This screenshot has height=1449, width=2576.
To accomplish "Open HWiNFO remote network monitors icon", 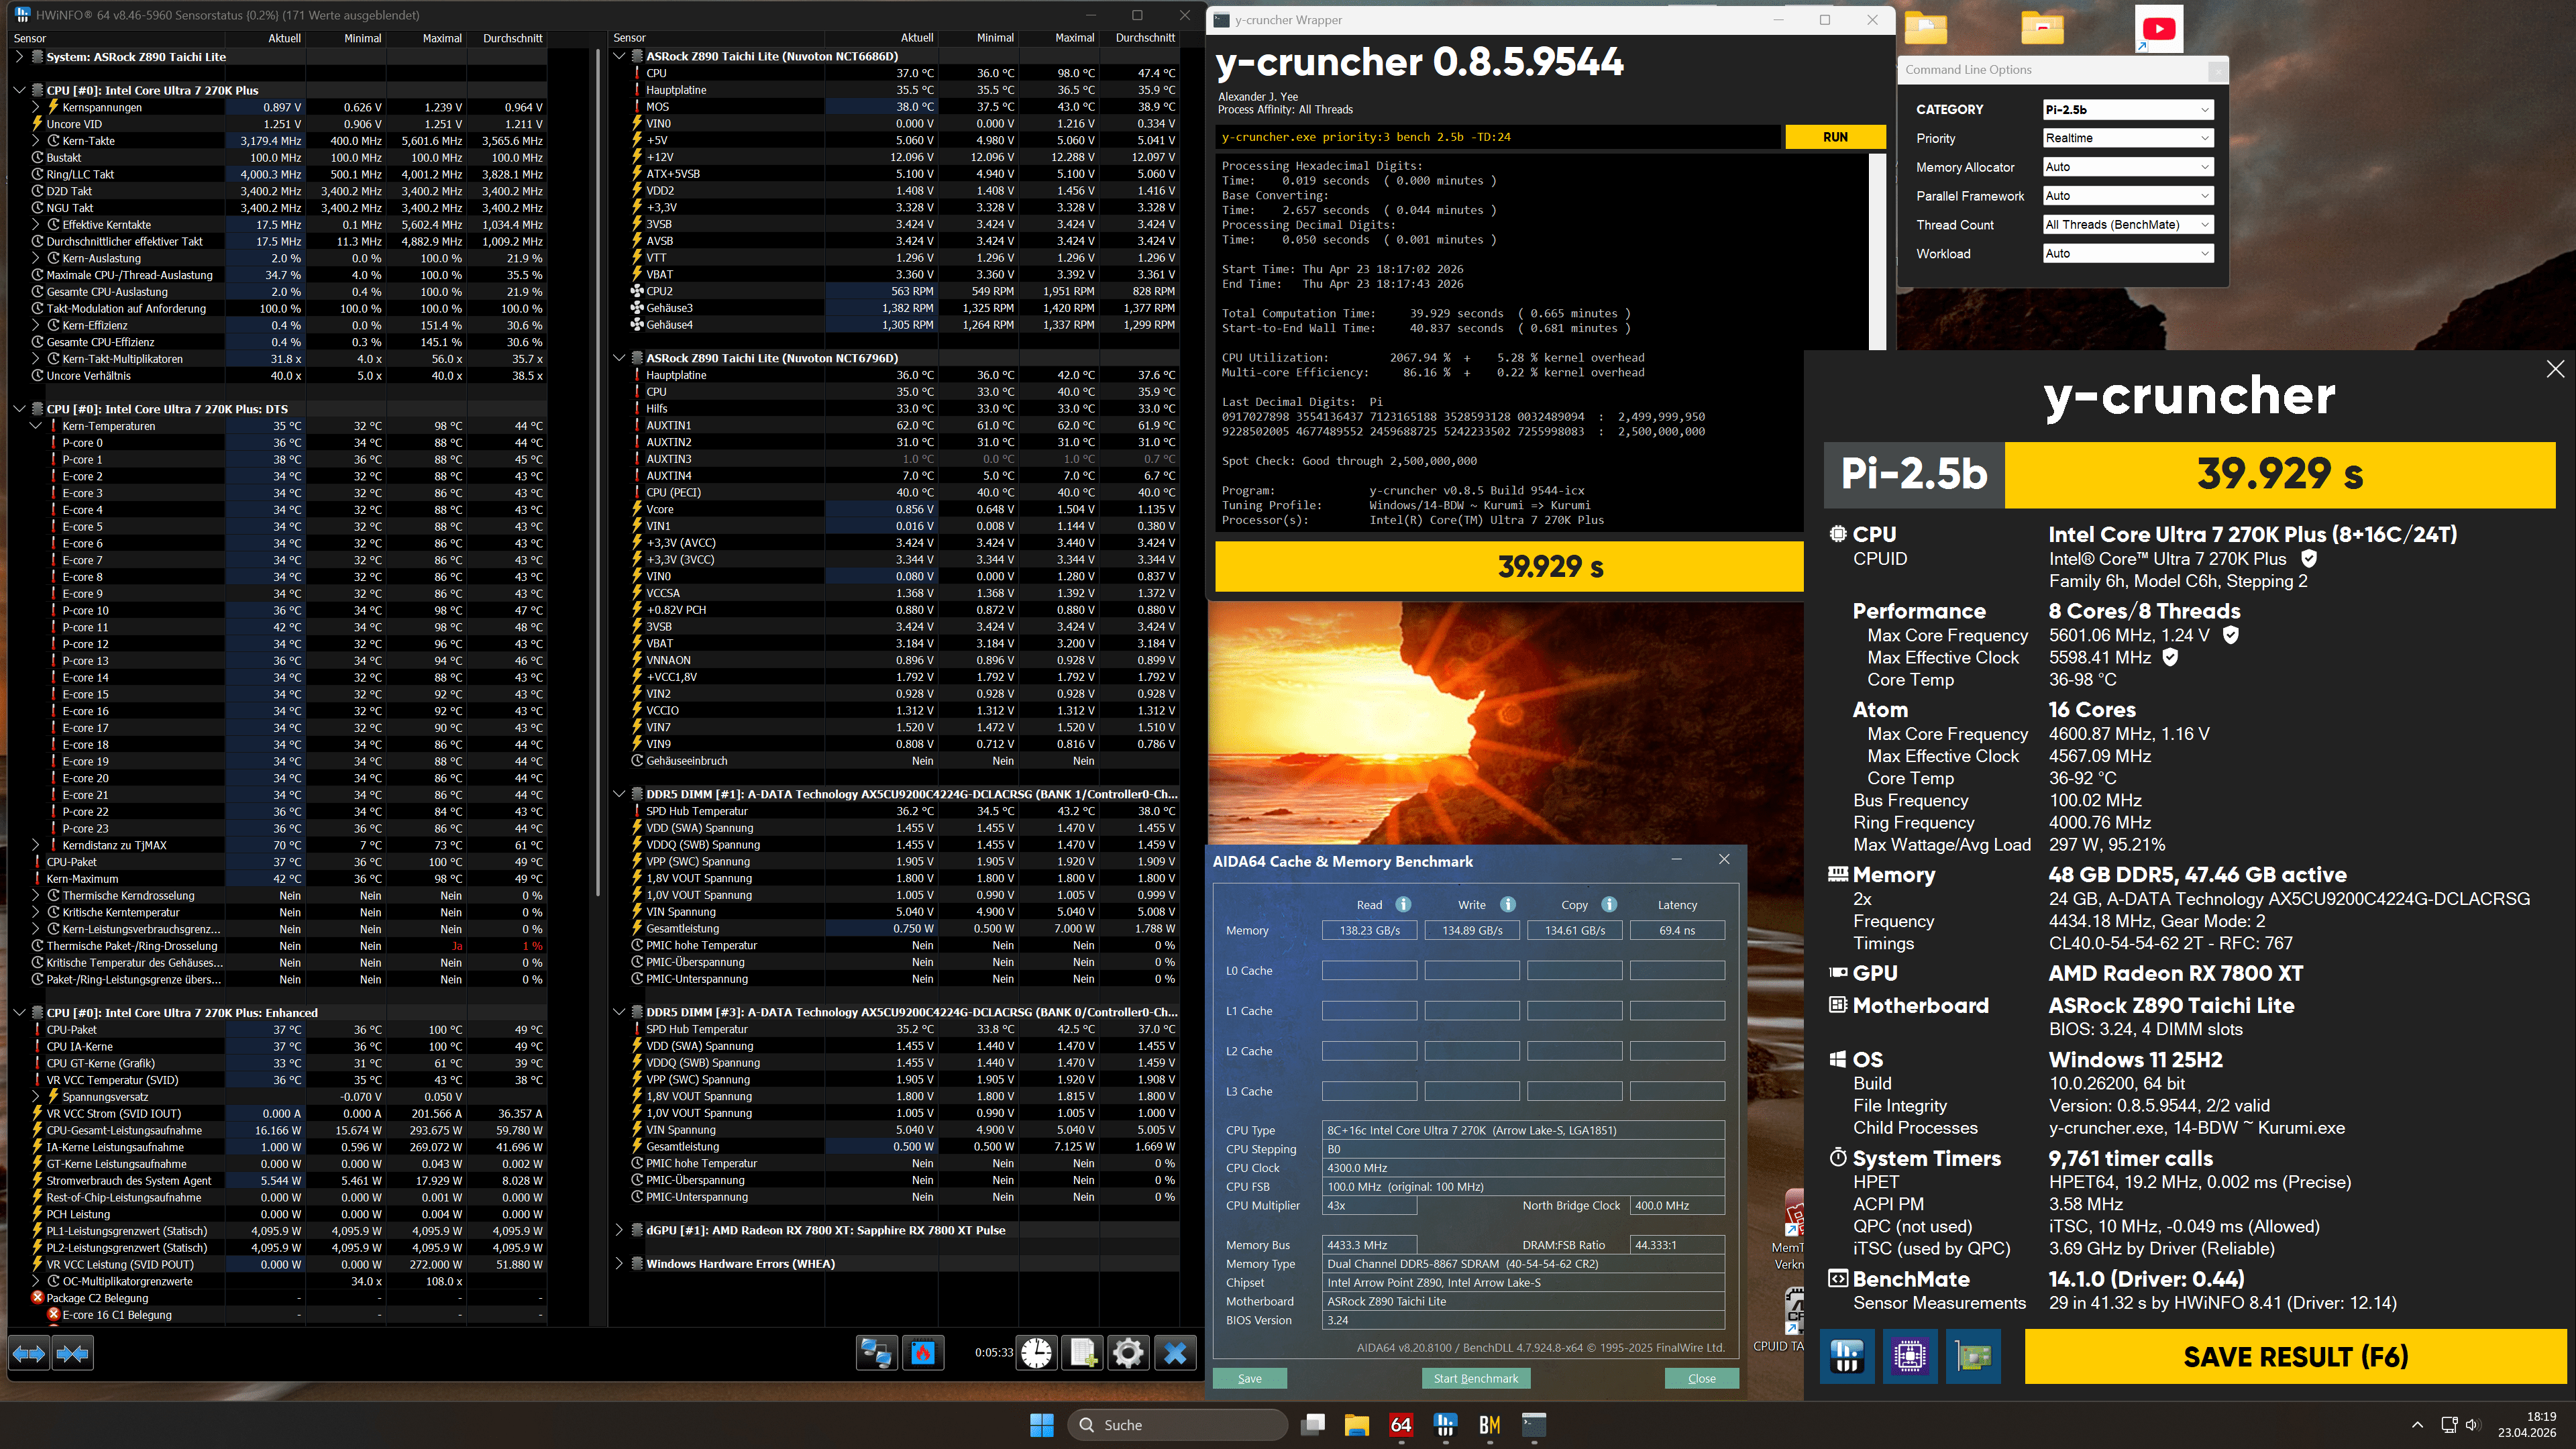I will coord(877,1354).
